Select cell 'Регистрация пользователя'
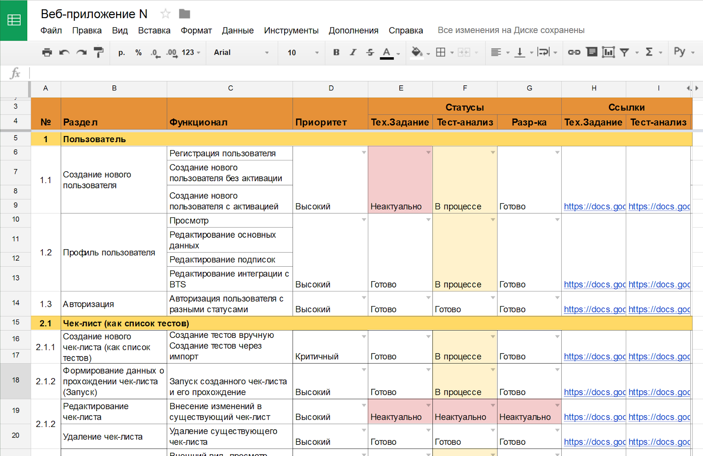Screen dimensions: 703x456 coord(230,153)
